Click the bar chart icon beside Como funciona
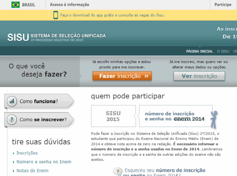Viewport: 237px width, 176px height. click(12, 101)
